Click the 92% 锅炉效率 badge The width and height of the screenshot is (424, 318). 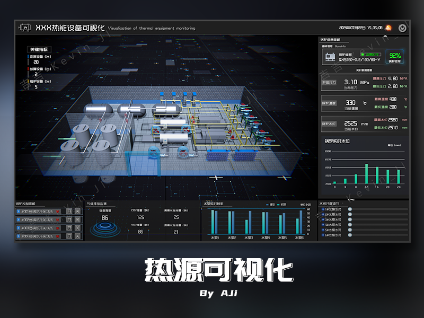(395, 57)
